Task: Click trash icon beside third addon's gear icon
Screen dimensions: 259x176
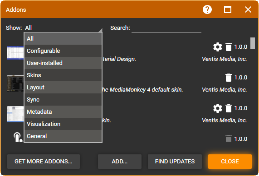Action: point(229,108)
